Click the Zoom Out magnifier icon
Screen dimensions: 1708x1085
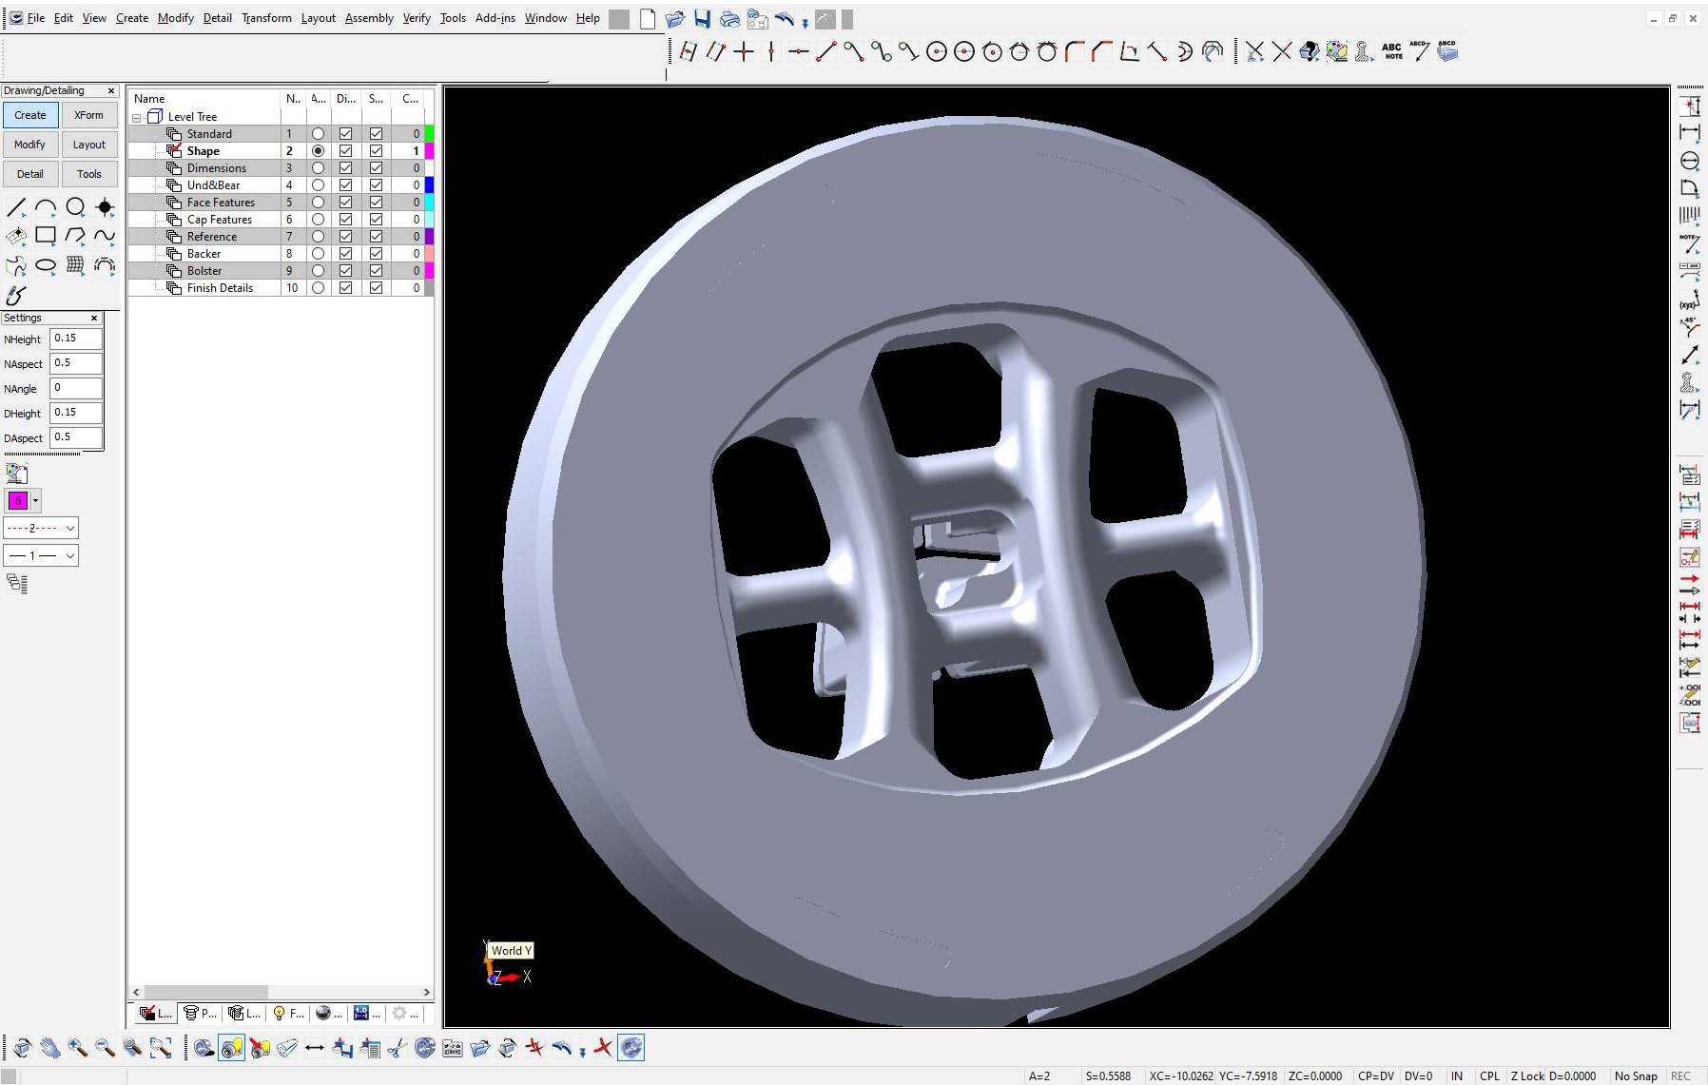click(106, 1048)
